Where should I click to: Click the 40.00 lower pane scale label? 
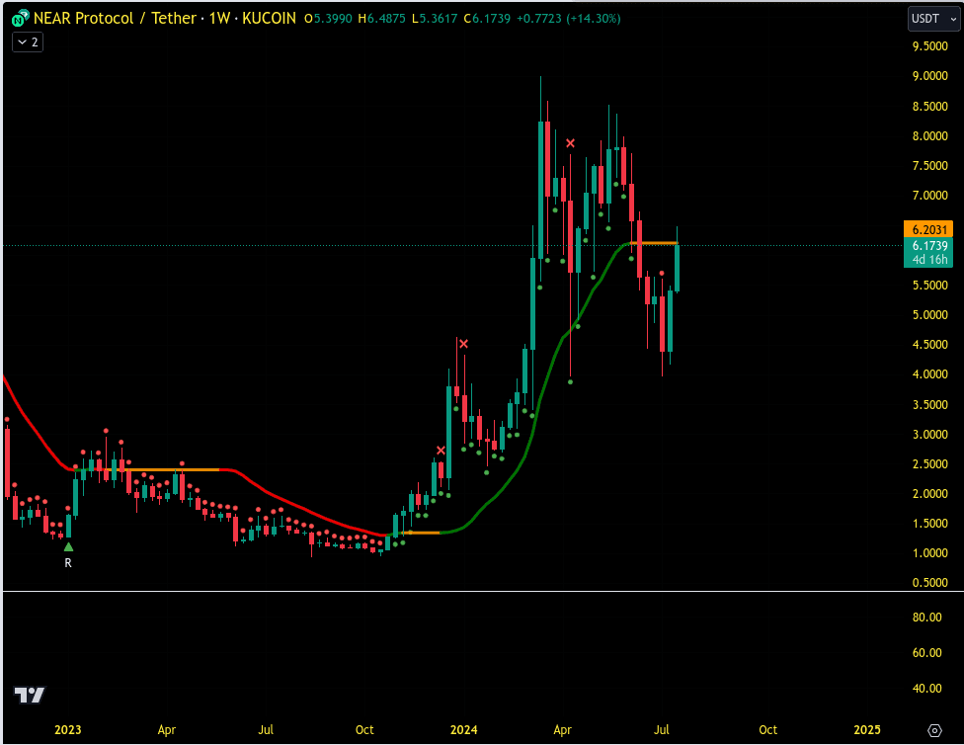pyautogui.click(x=927, y=689)
